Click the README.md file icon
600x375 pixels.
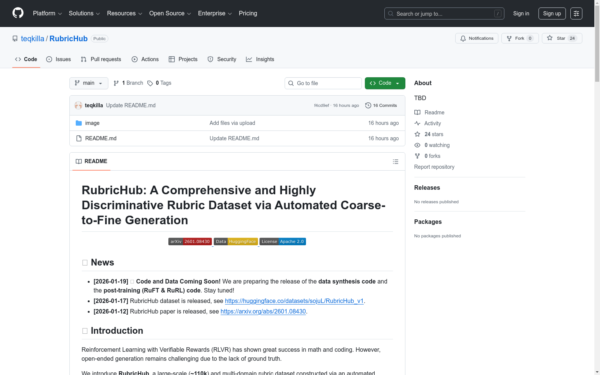[79, 138]
